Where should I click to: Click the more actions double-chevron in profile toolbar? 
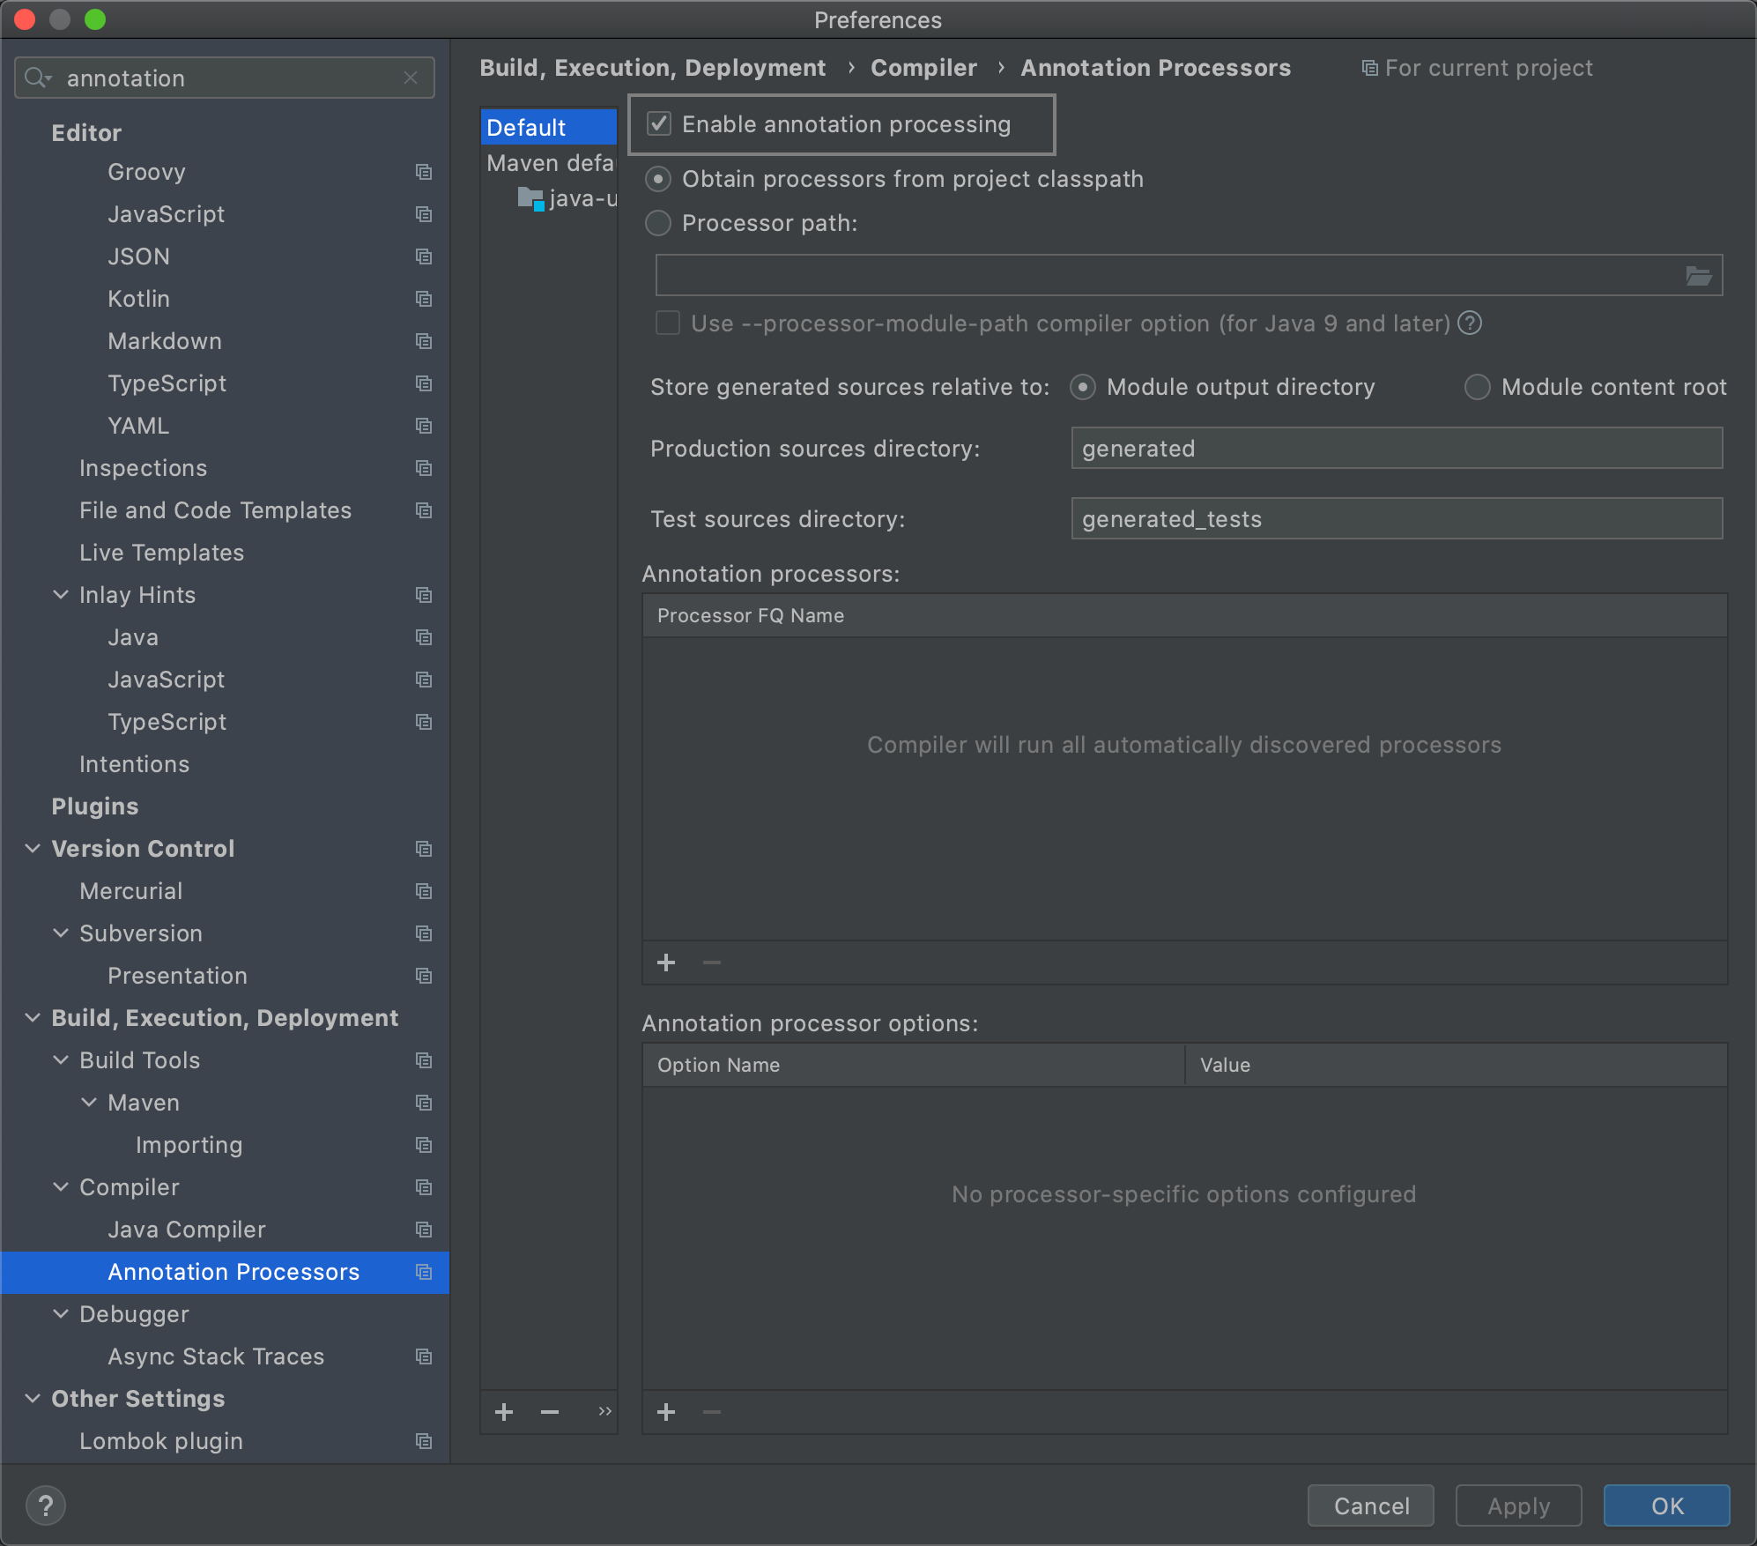(604, 1412)
